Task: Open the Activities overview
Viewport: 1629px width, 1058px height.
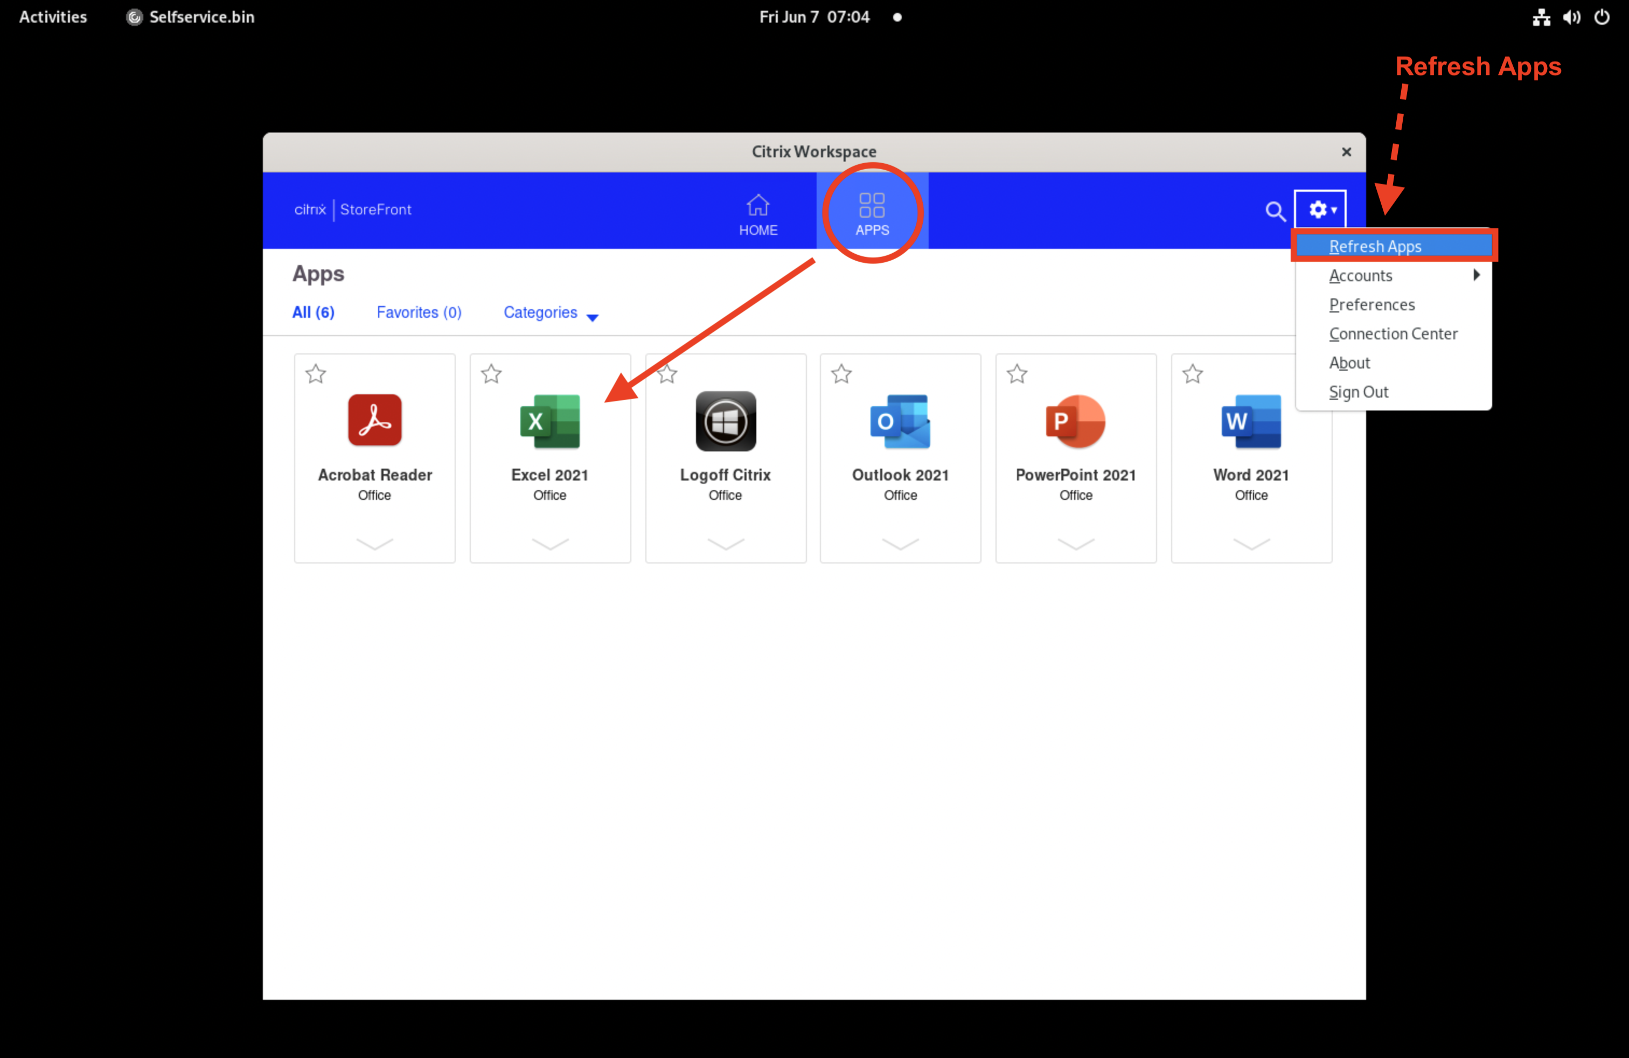Action: [53, 16]
